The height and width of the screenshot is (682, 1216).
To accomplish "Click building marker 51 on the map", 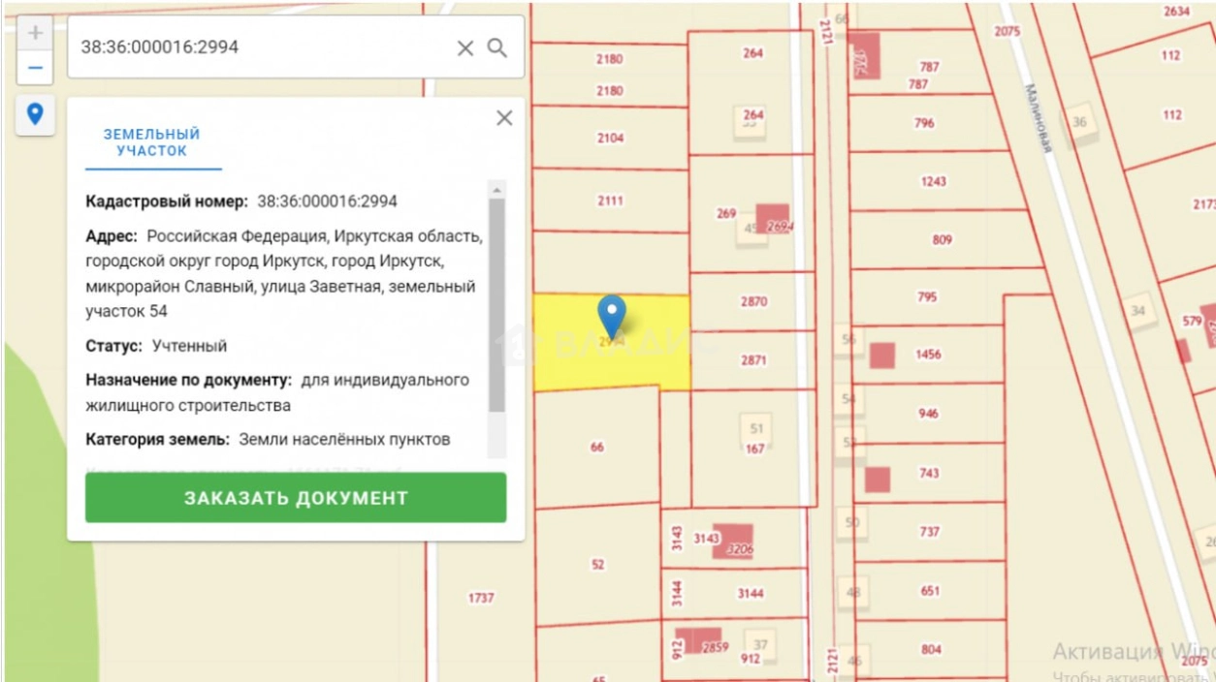I will (x=756, y=428).
